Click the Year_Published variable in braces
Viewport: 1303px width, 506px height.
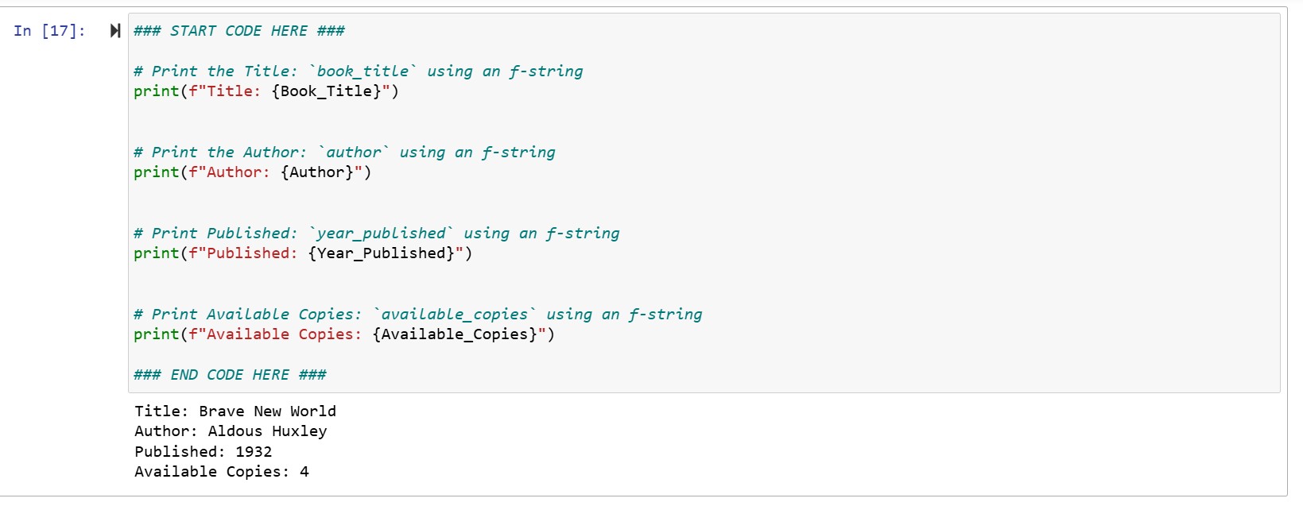pos(381,253)
